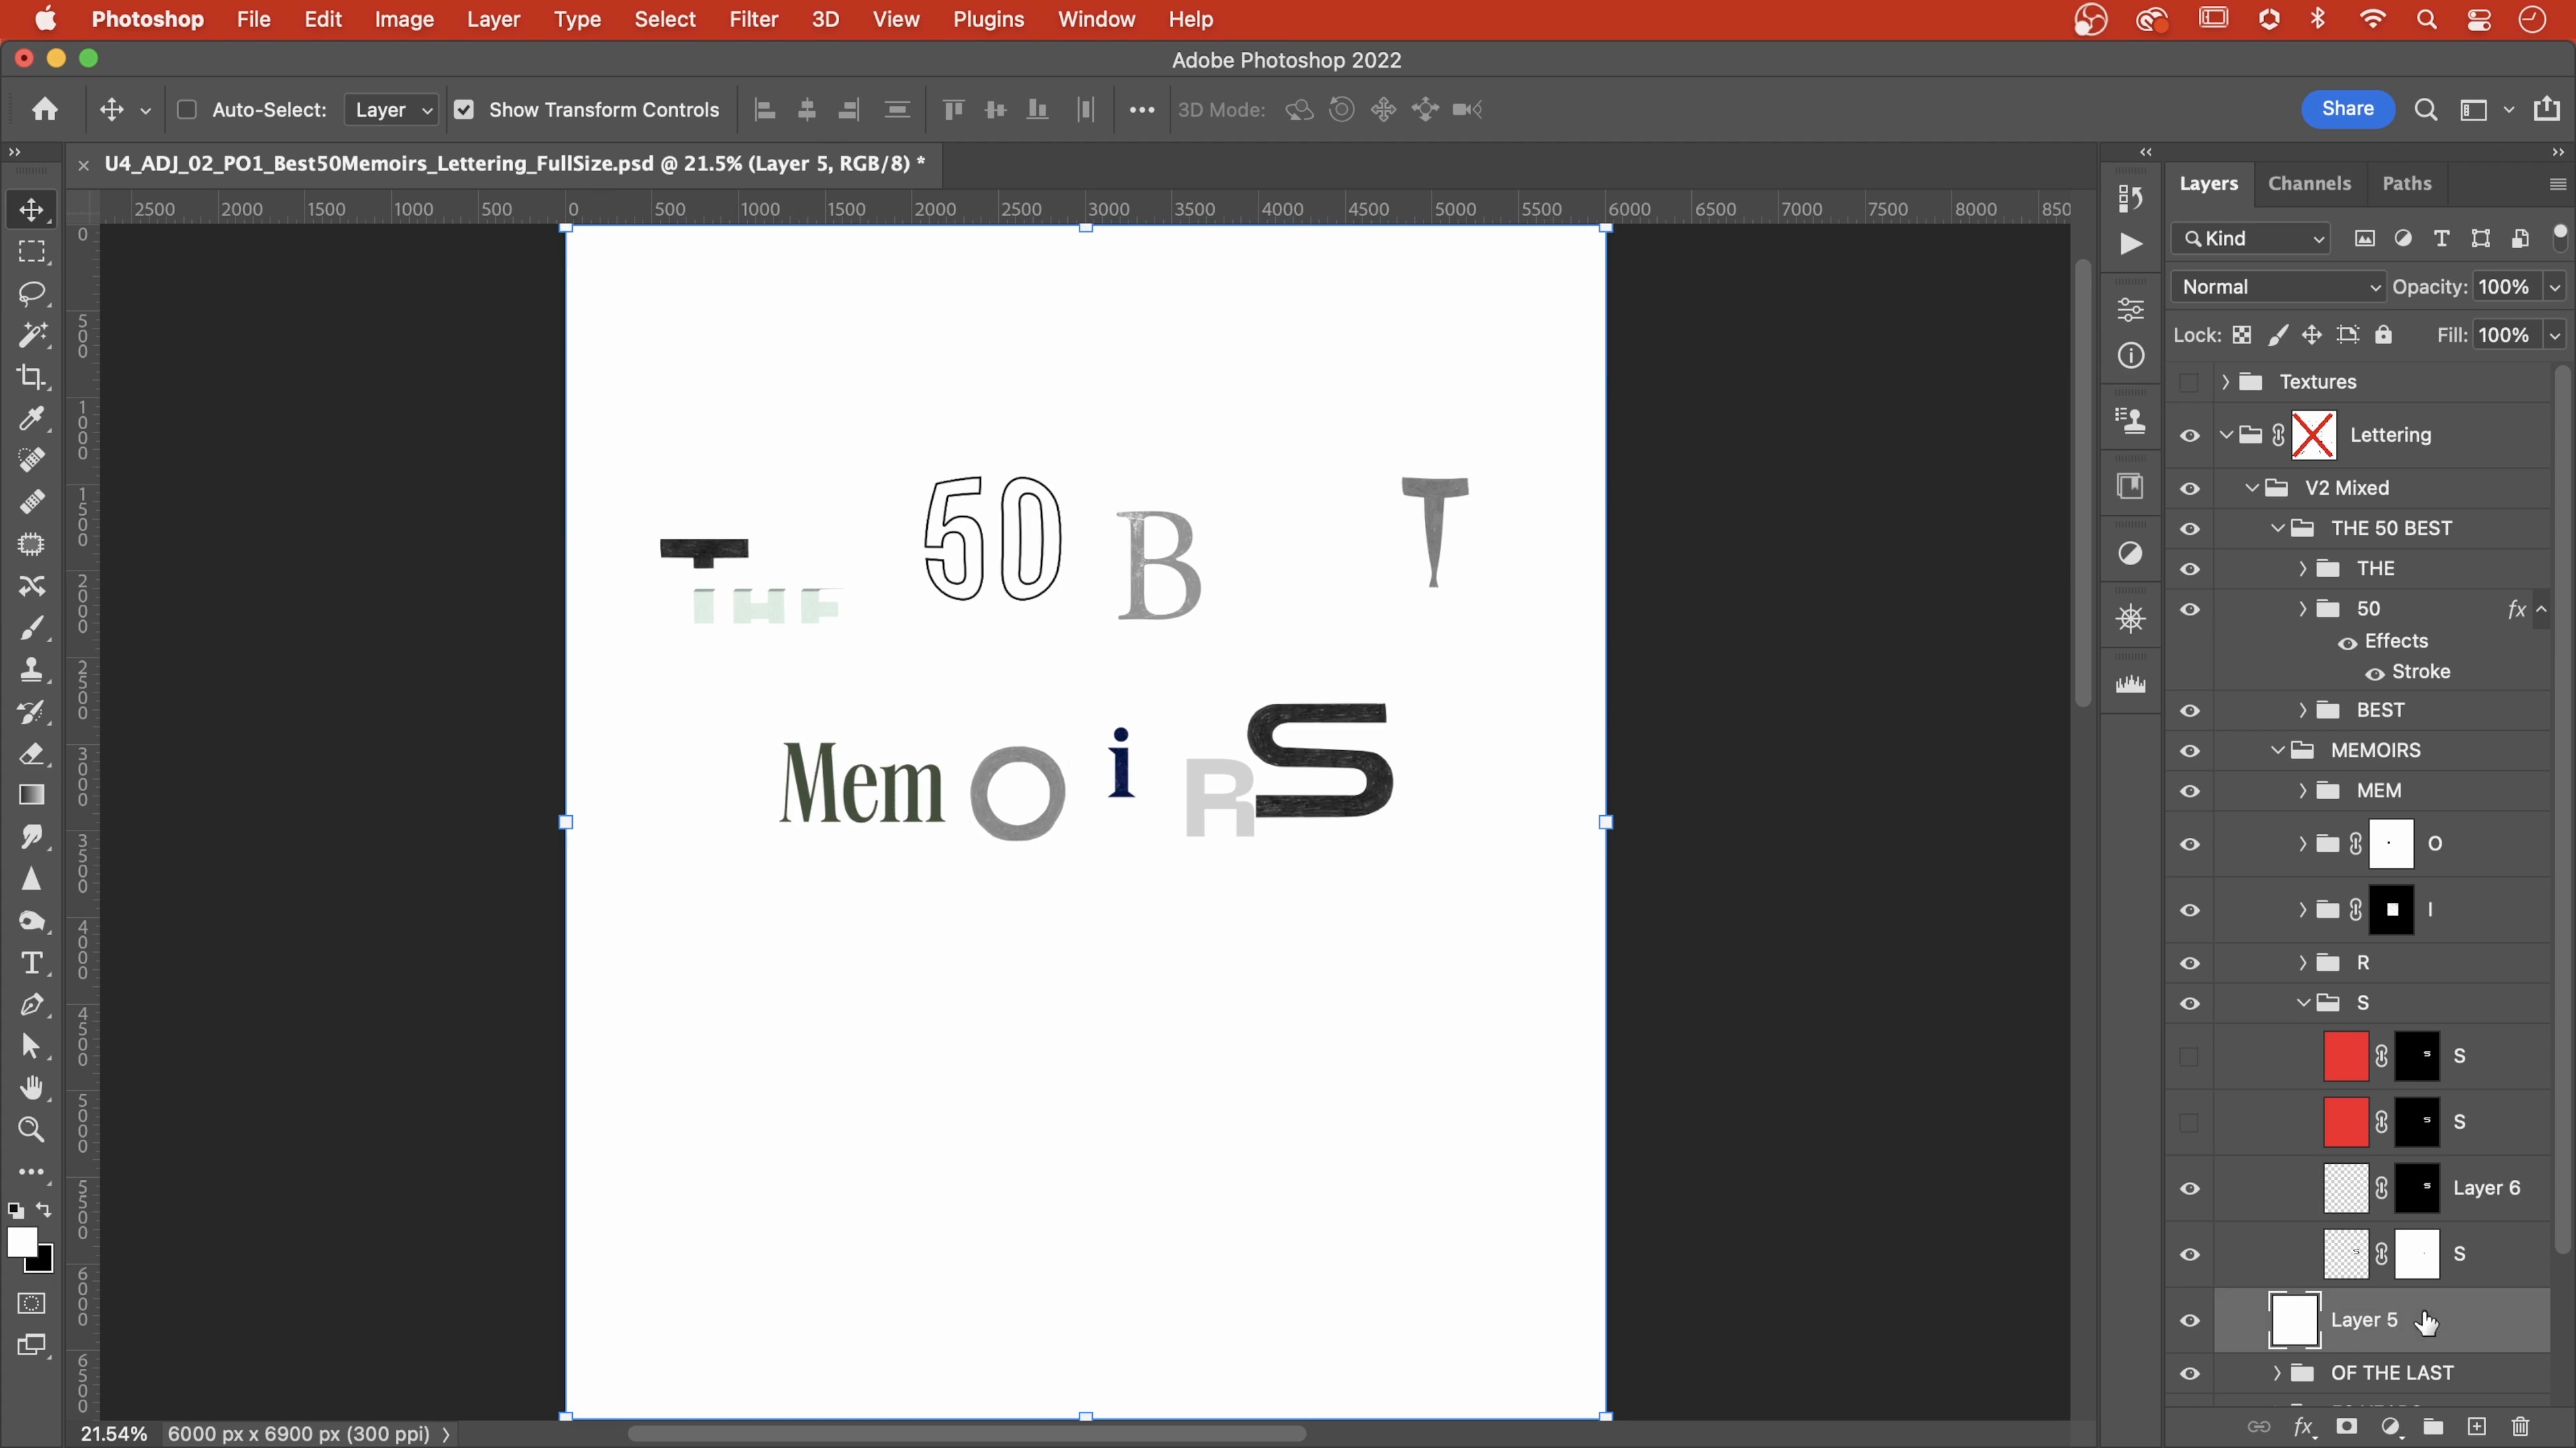
Task: Expand the MEM group
Action: point(2302,790)
